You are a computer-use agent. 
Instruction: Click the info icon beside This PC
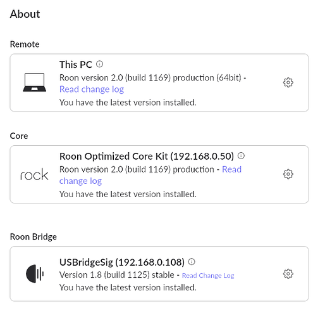99,64
